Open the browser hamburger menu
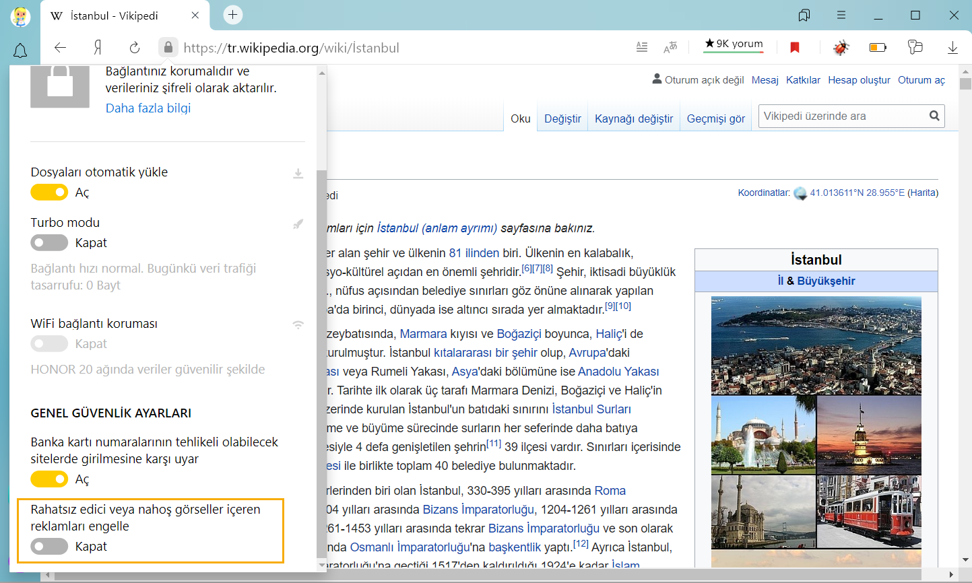The width and height of the screenshot is (972, 583). click(841, 15)
